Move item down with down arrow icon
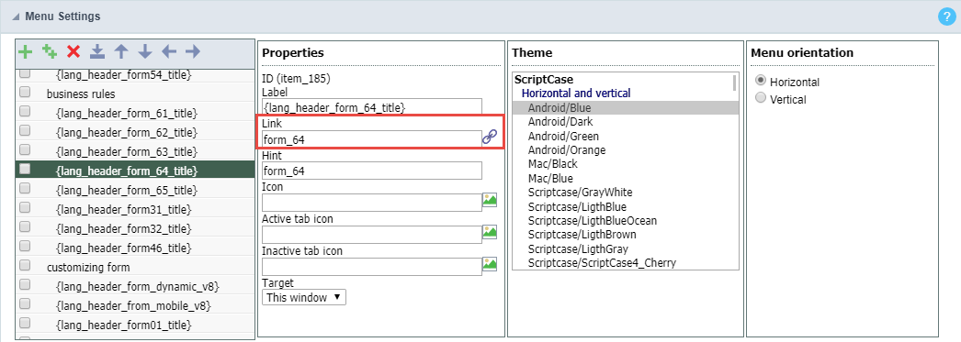This screenshot has height=342, width=961. [x=145, y=52]
